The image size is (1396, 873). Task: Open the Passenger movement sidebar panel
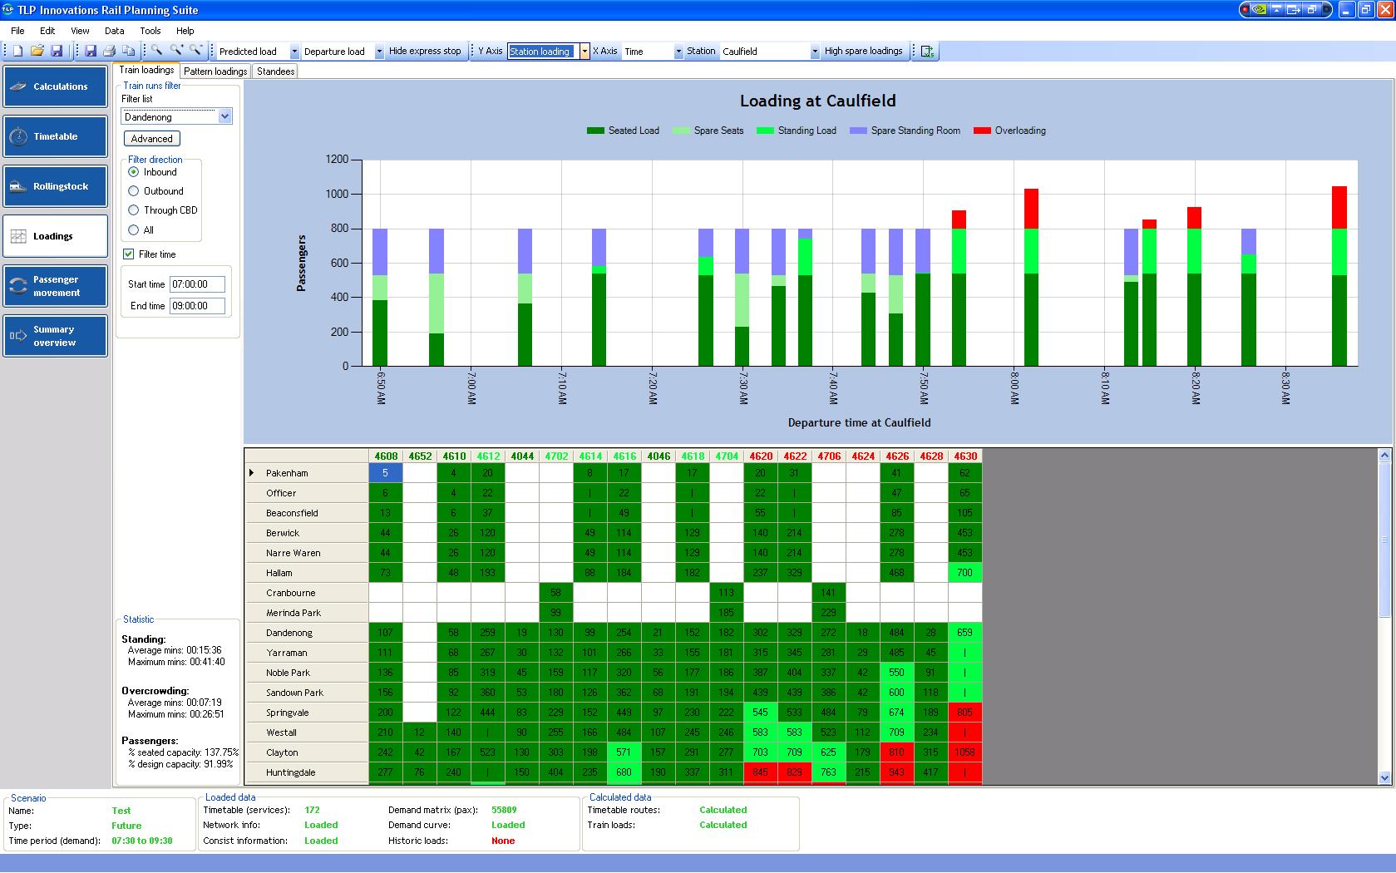pyautogui.click(x=55, y=286)
